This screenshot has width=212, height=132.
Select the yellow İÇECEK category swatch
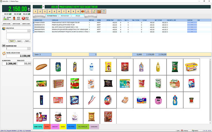coord(63,127)
